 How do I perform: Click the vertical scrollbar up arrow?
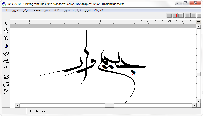[x=198, y=26]
